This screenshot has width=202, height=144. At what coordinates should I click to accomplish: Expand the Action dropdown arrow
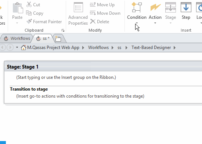(x=155, y=23)
